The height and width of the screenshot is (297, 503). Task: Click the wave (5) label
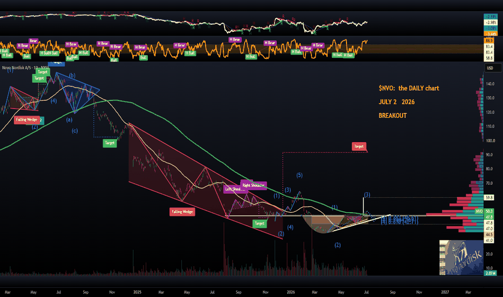click(x=300, y=175)
